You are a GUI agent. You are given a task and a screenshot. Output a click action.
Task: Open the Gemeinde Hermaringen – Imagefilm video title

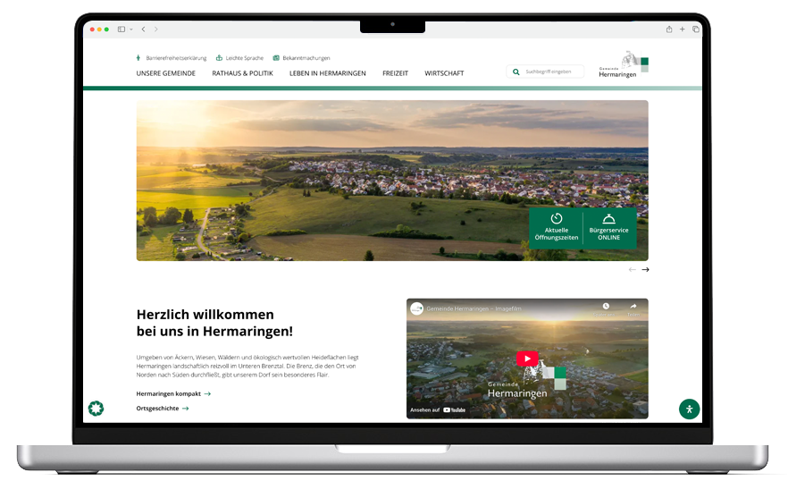(x=474, y=308)
